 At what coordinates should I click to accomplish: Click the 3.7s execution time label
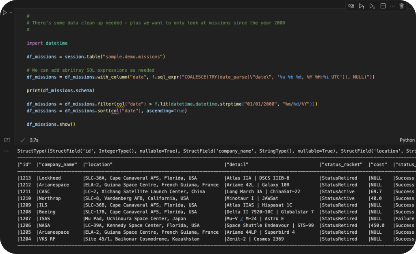click(x=34, y=140)
